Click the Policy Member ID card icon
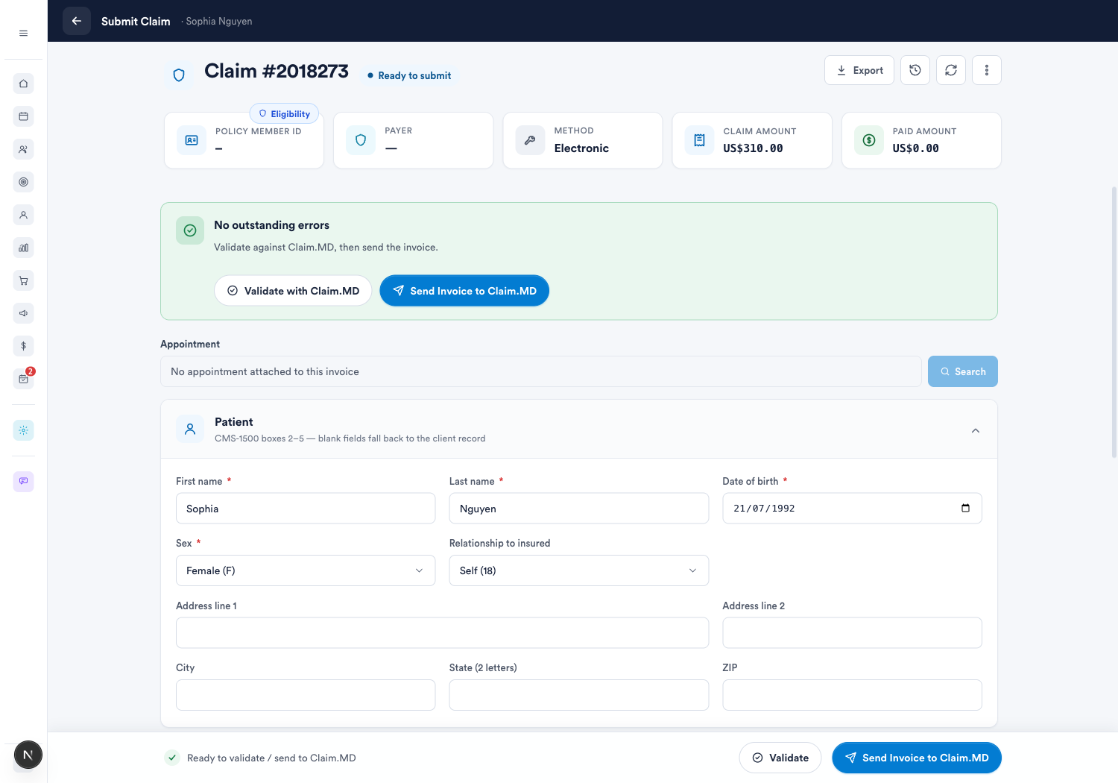 [x=192, y=140]
